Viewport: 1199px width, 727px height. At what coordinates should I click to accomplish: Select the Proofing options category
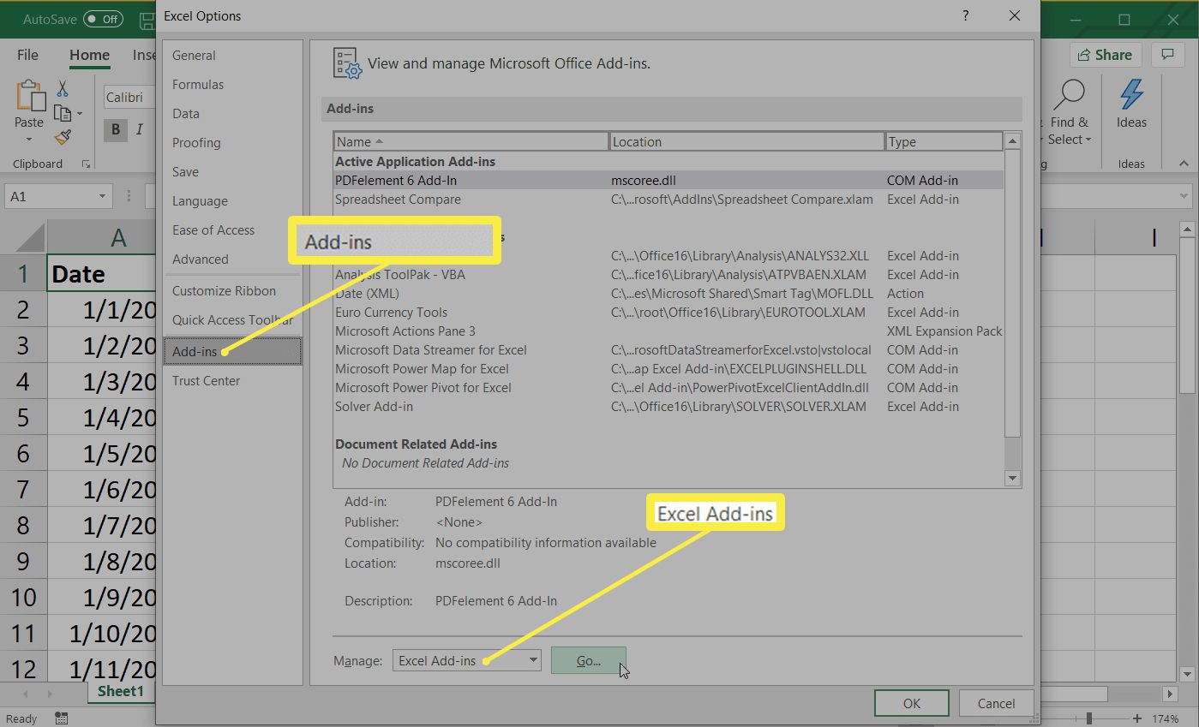point(232,143)
